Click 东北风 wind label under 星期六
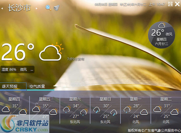 click(75, 122)
